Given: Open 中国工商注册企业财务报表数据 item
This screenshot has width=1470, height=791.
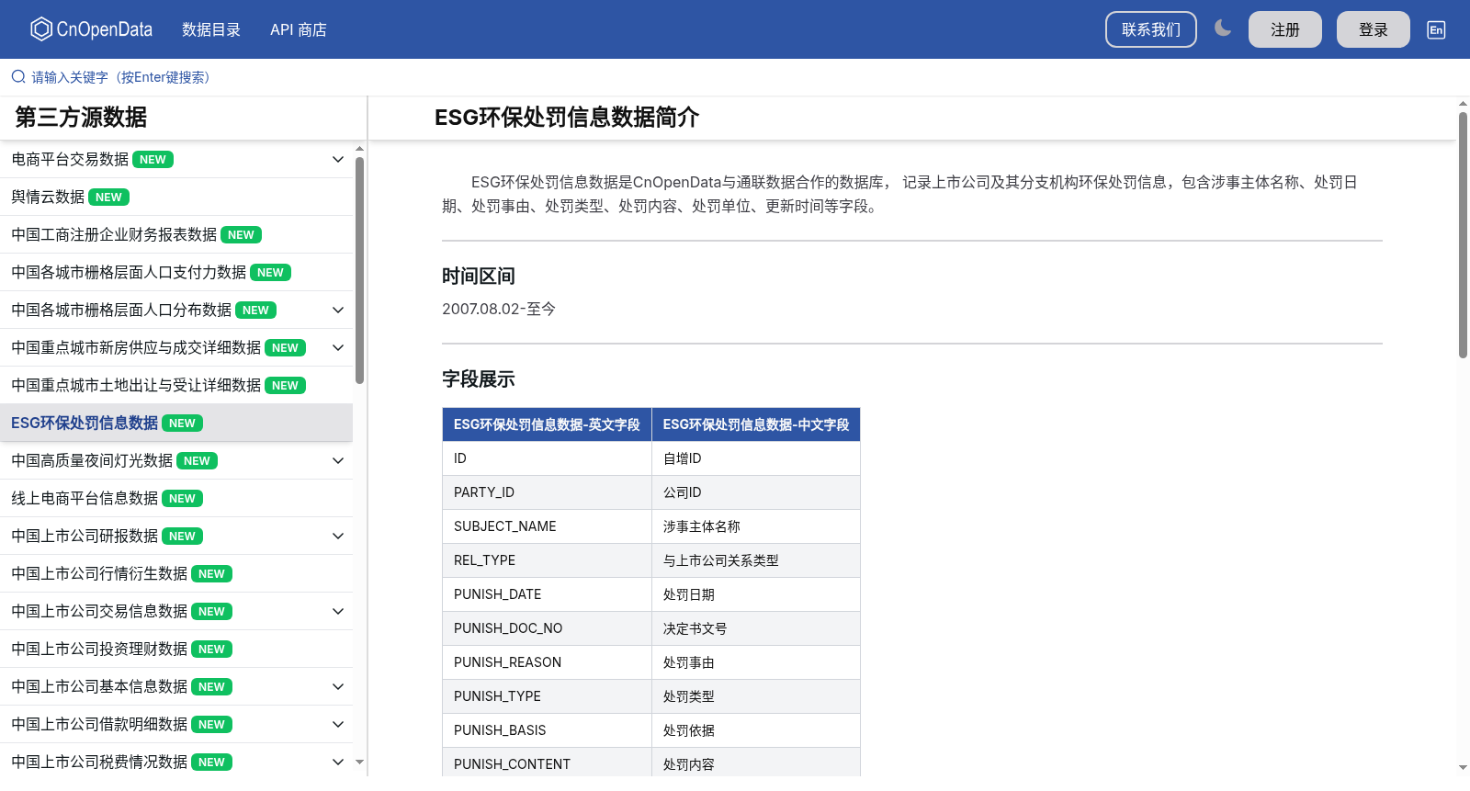Looking at the screenshot, I should [x=176, y=235].
